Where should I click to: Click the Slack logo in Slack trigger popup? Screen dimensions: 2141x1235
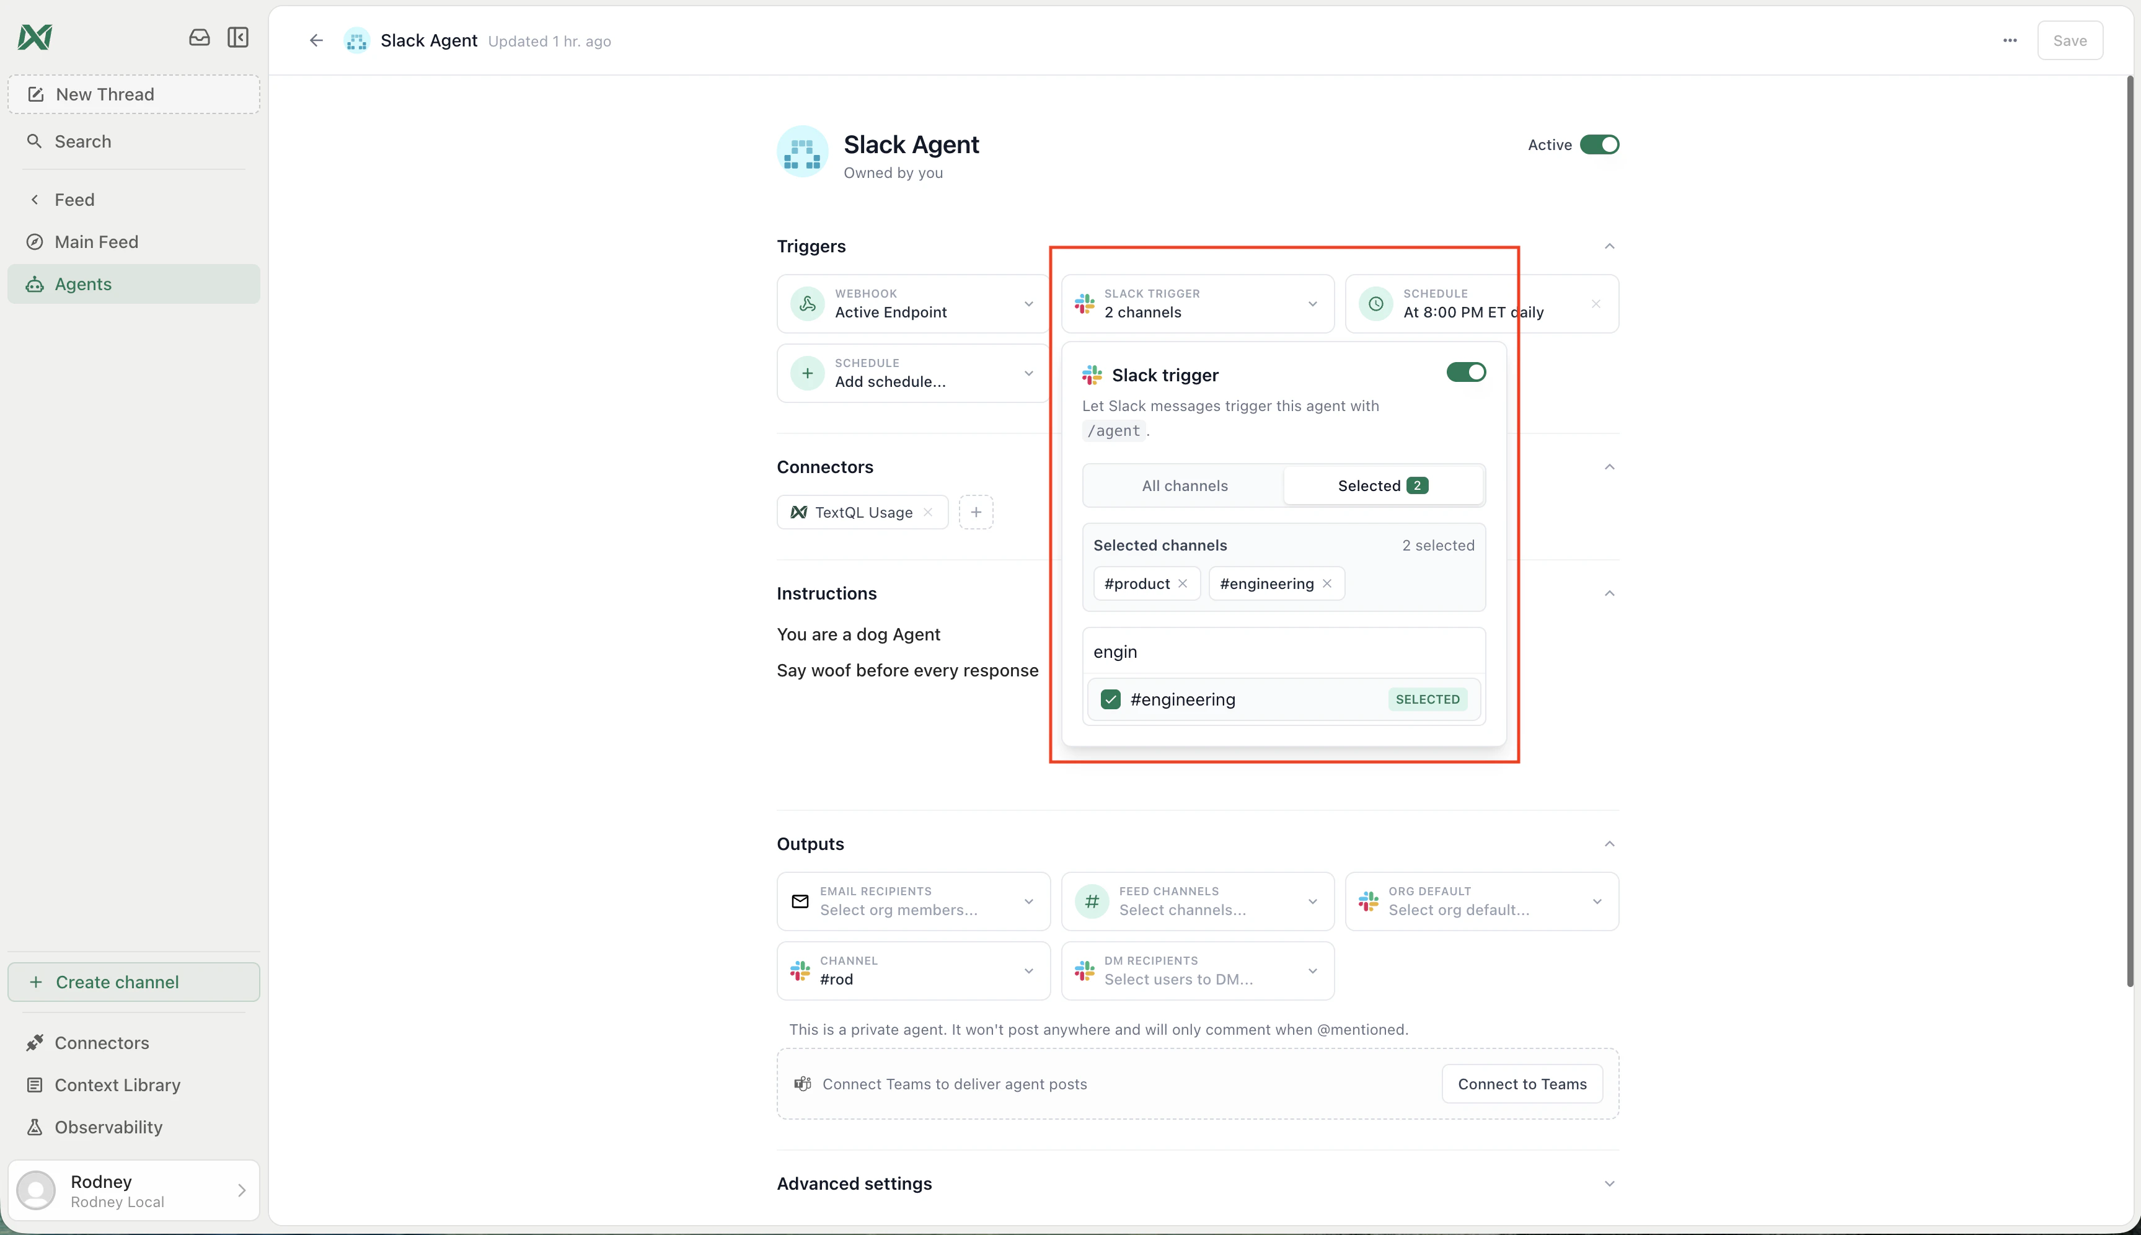click(1092, 375)
